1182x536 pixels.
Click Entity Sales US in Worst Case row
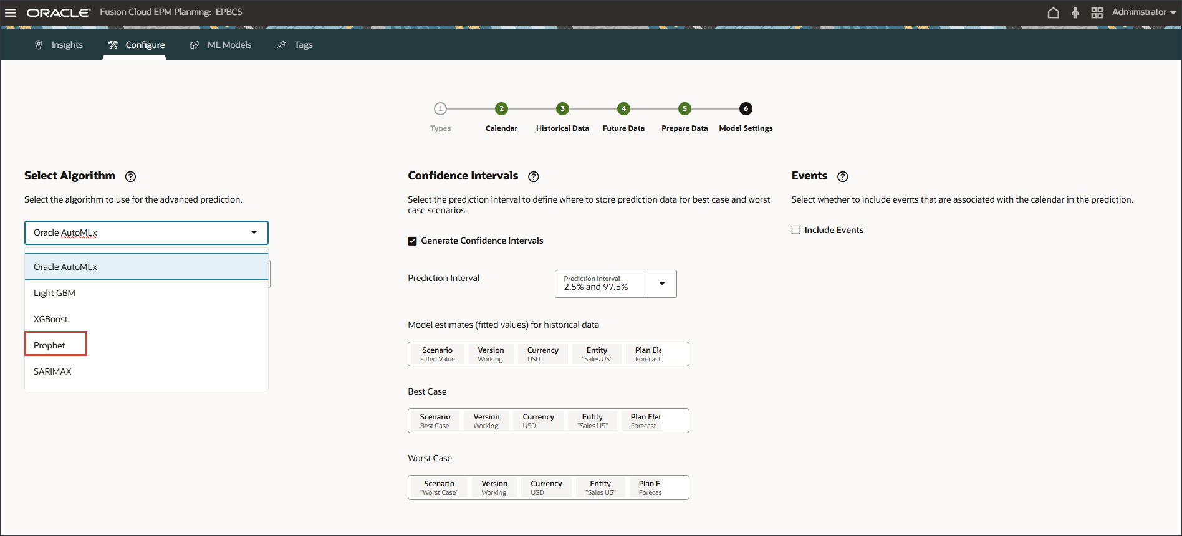(600, 487)
